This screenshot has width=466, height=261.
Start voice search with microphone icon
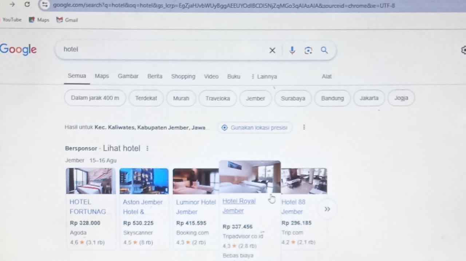292,50
